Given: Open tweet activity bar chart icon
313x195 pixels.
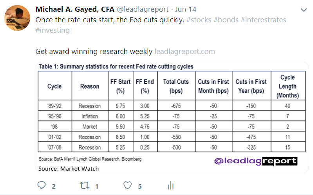Looking at the screenshot, I should click(x=171, y=185).
